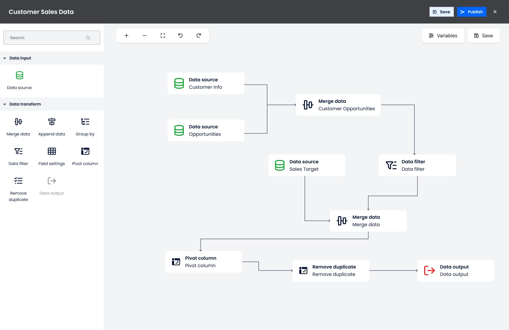509x330 pixels.
Task: Zoom in on the canvas
Action: click(126, 35)
